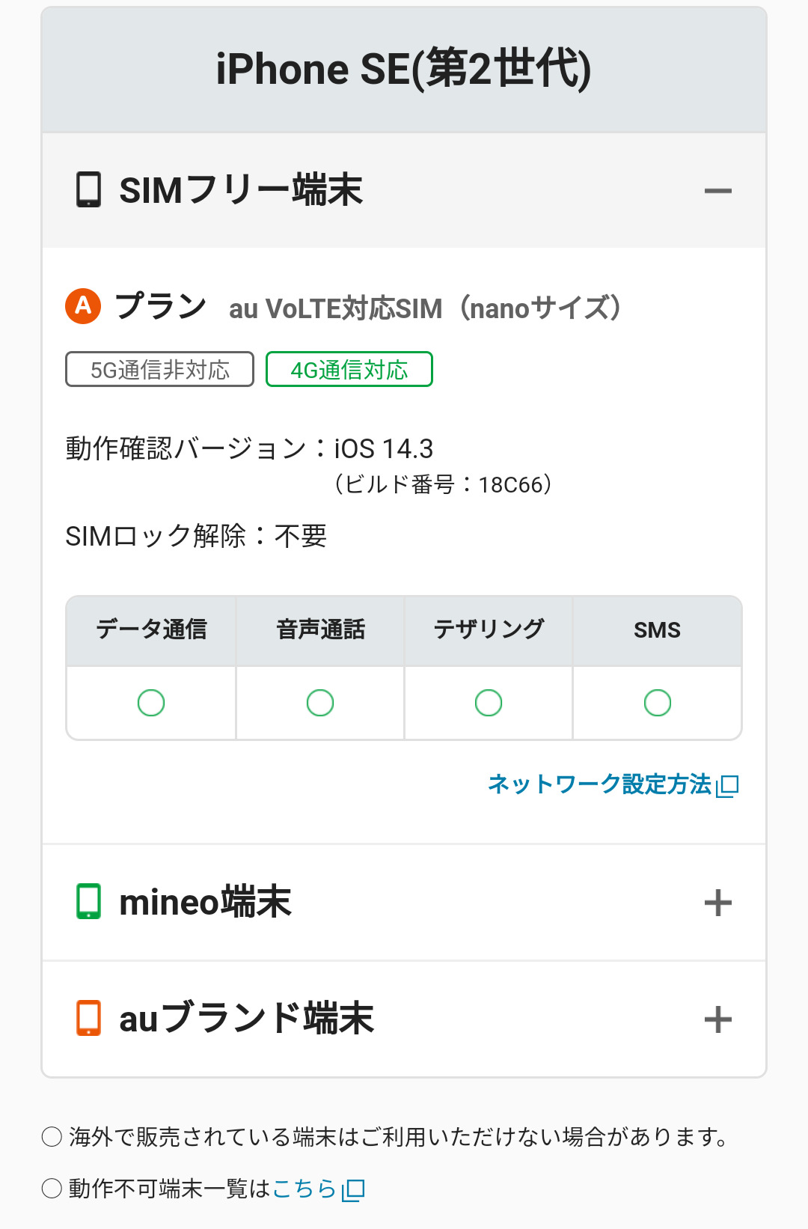Click external link icon next to ネットワーク設定方法
The image size is (808, 1229).
tap(728, 785)
